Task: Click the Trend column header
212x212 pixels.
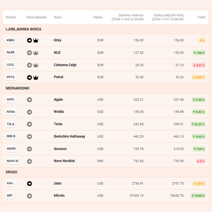Action: 201,17
